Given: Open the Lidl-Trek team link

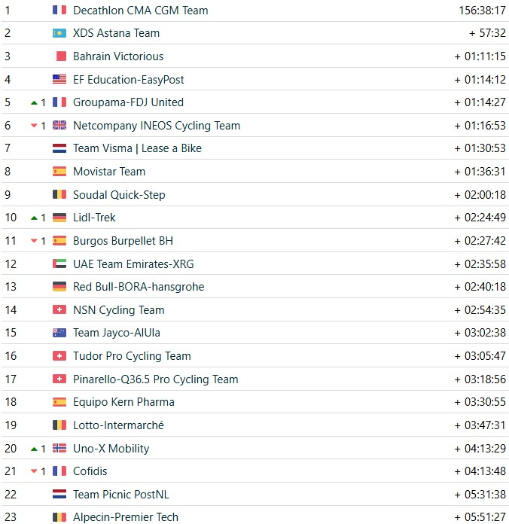Looking at the screenshot, I should pos(94,218).
